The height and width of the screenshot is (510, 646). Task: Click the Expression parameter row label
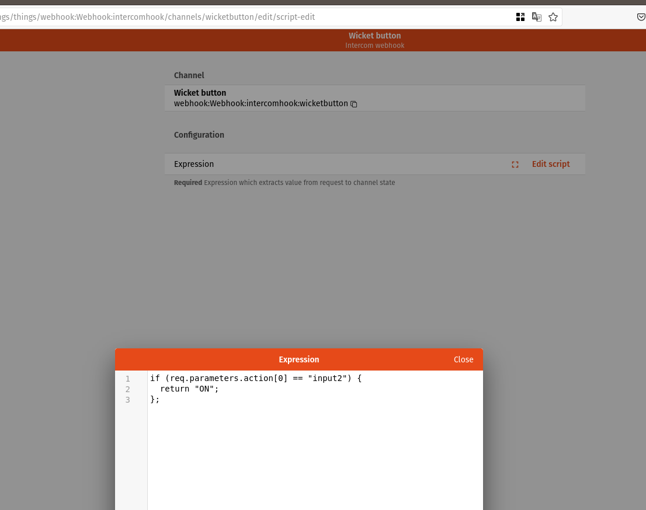point(194,164)
